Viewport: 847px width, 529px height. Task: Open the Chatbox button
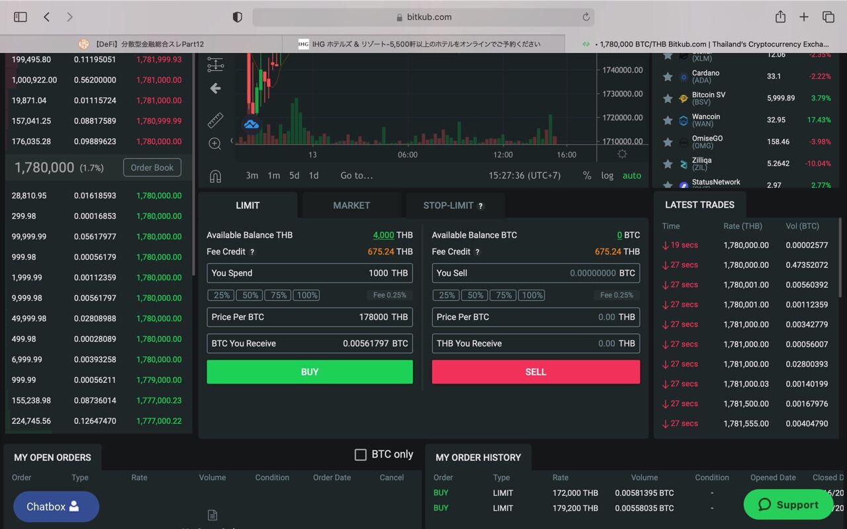tap(56, 507)
